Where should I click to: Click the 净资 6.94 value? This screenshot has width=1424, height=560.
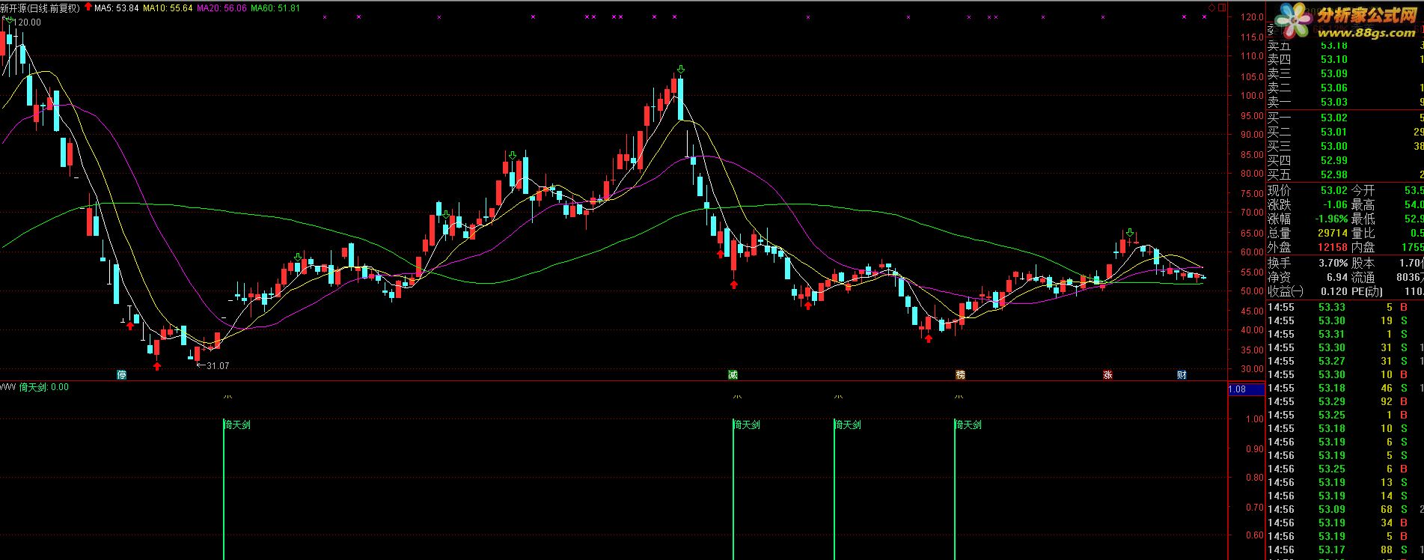(x=1337, y=278)
